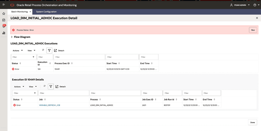Close the Batch Monitoring tab

coord(30,11)
